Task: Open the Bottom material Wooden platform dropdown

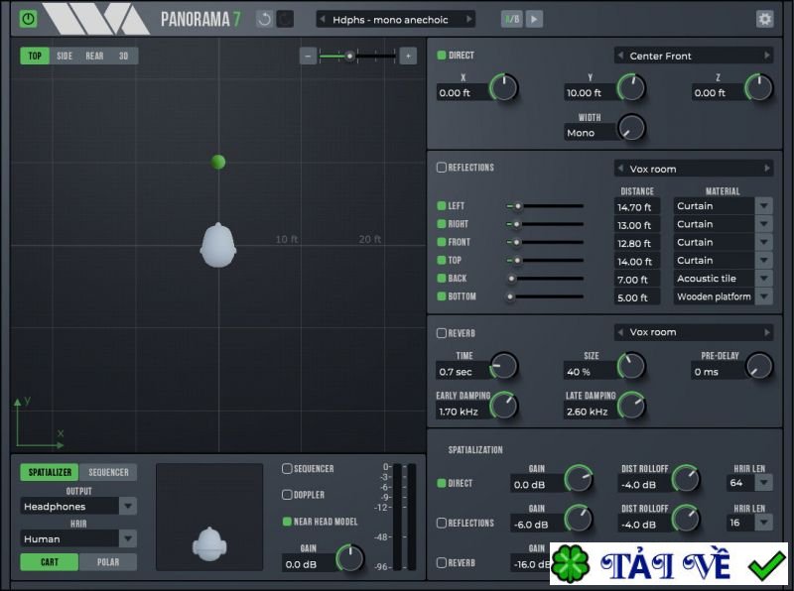Action: [762, 296]
